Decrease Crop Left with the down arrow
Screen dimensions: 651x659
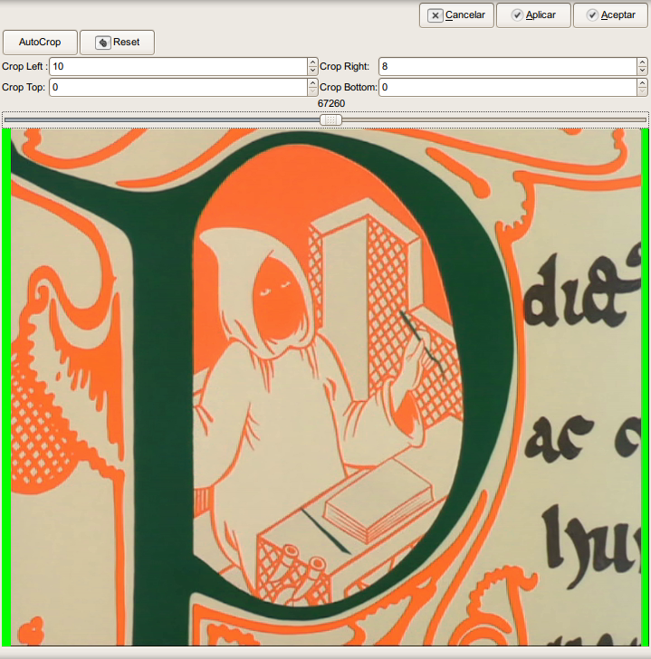click(x=312, y=72)
